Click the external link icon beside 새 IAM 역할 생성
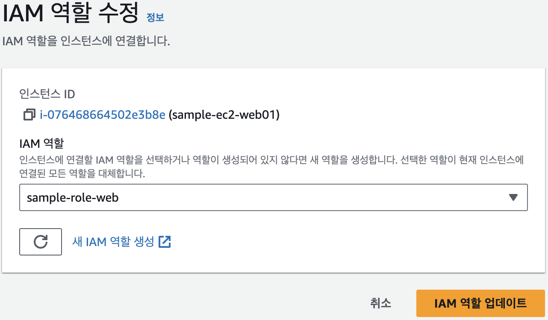Screen dimensions: 548x320 pos(165,242)
